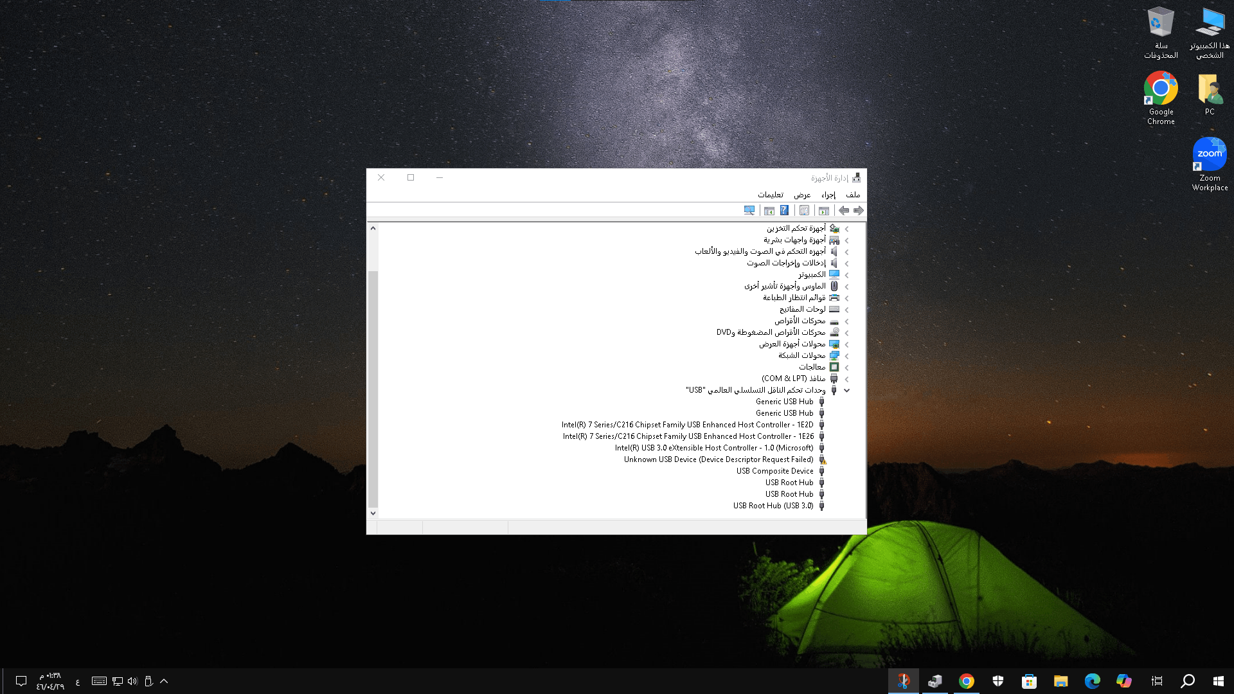Open Google Chrome from the taskbar
Viewport: 1234px width, 694px height.
pyautogui.click(x=966, y=681)
